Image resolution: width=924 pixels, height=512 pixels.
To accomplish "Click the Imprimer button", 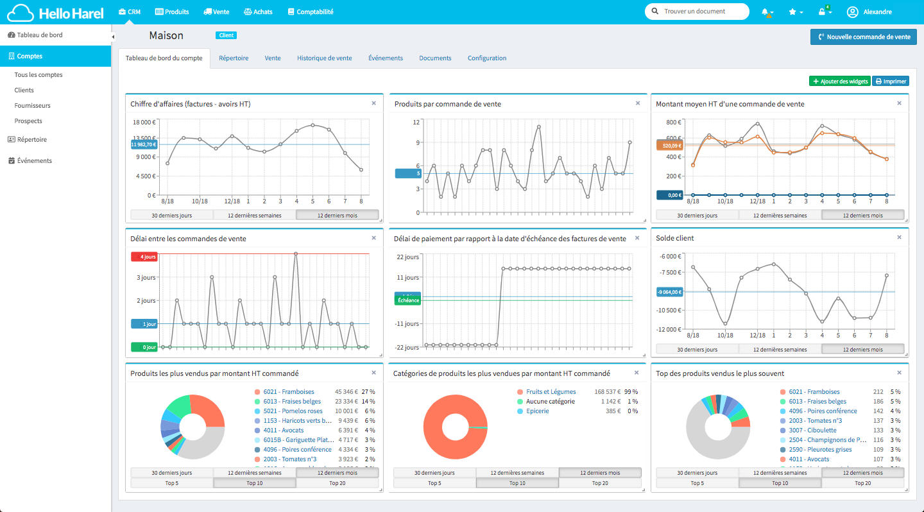I will (x=891, y=81).
